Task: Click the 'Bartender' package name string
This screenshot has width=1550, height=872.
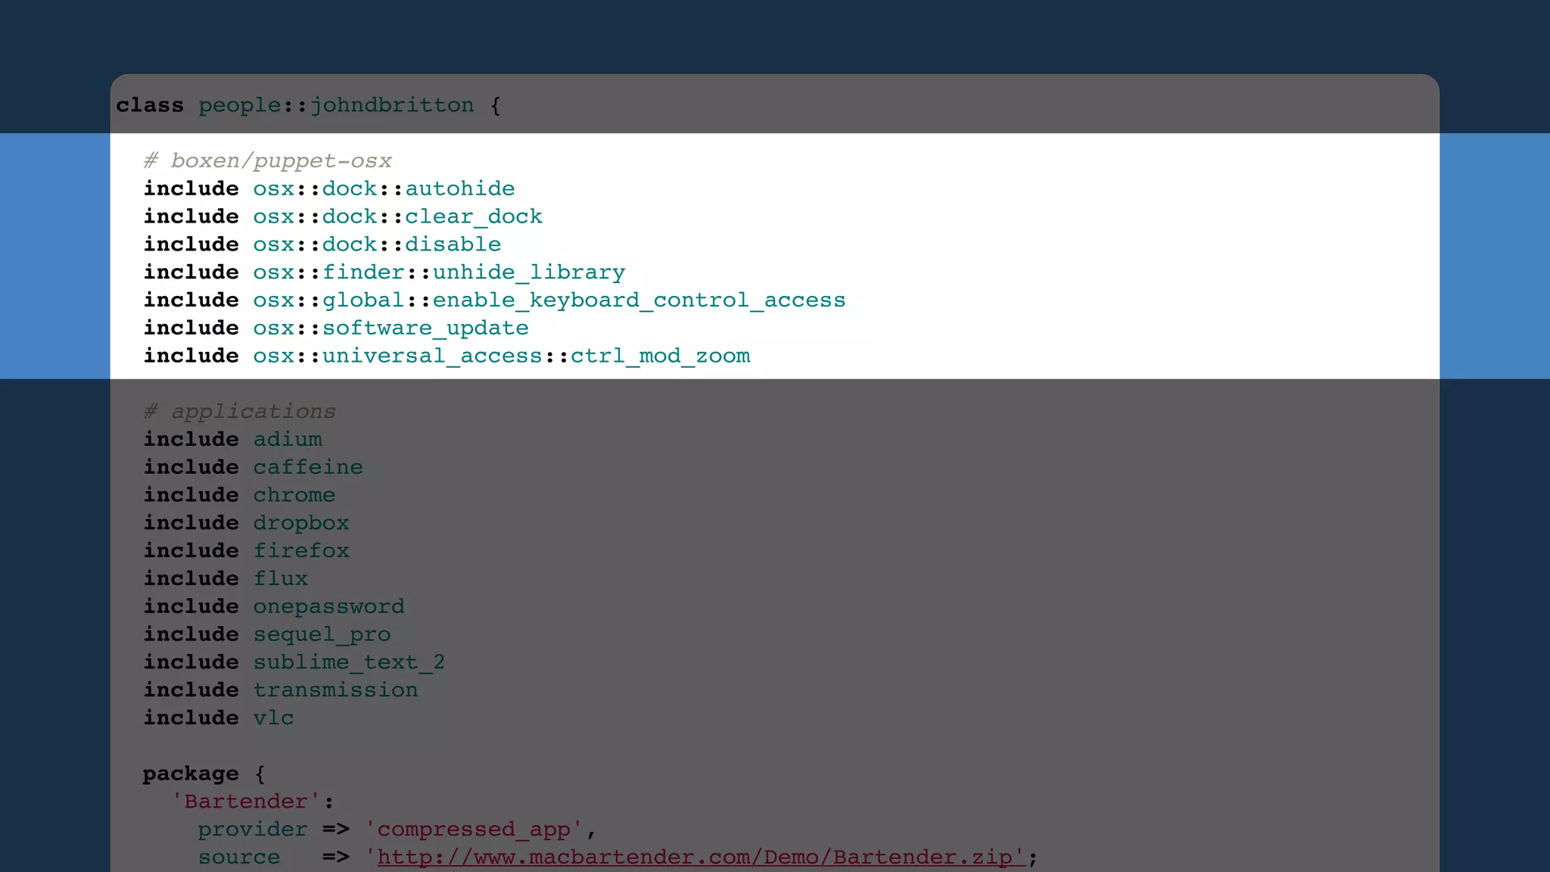Action: pyautogui.click(x=246, y=802)
